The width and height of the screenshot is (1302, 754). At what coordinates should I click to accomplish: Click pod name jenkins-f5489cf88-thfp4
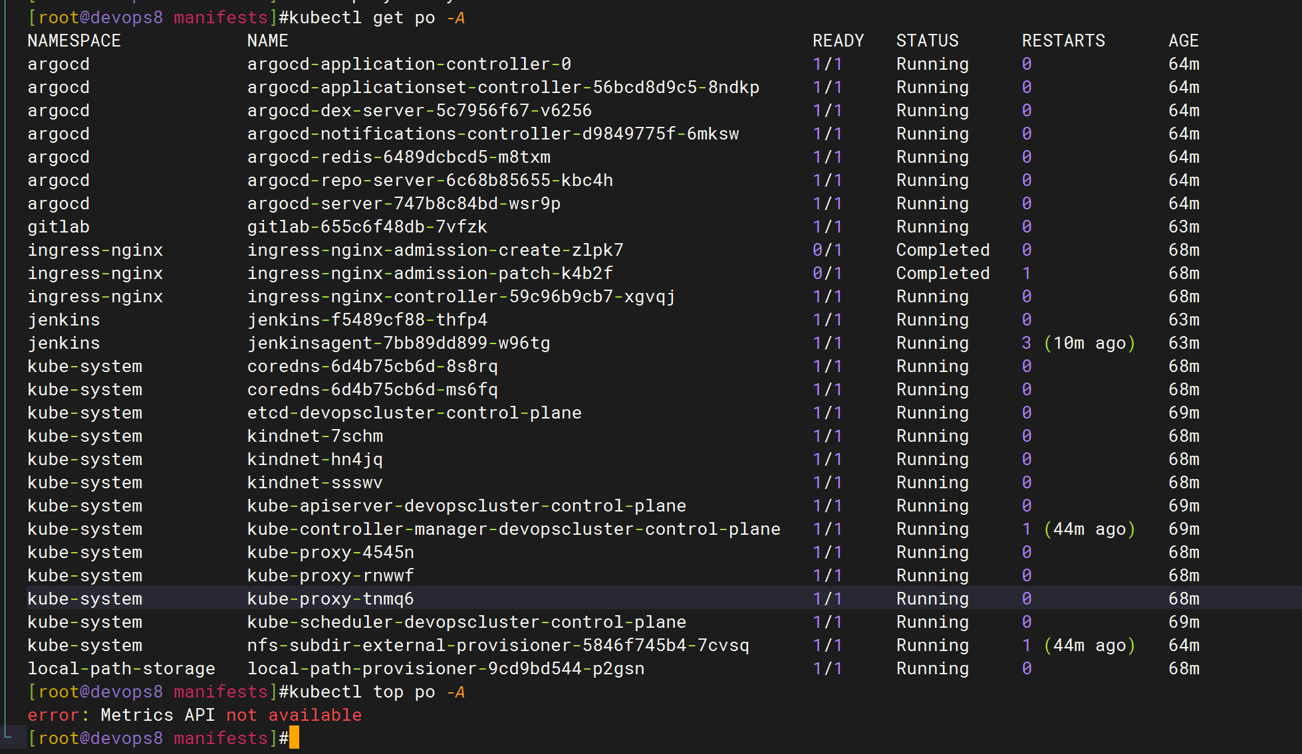(368, 320)
